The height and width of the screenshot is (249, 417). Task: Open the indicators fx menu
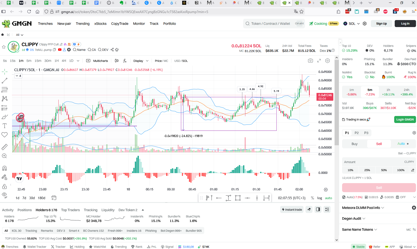click(x=125, y=61)
